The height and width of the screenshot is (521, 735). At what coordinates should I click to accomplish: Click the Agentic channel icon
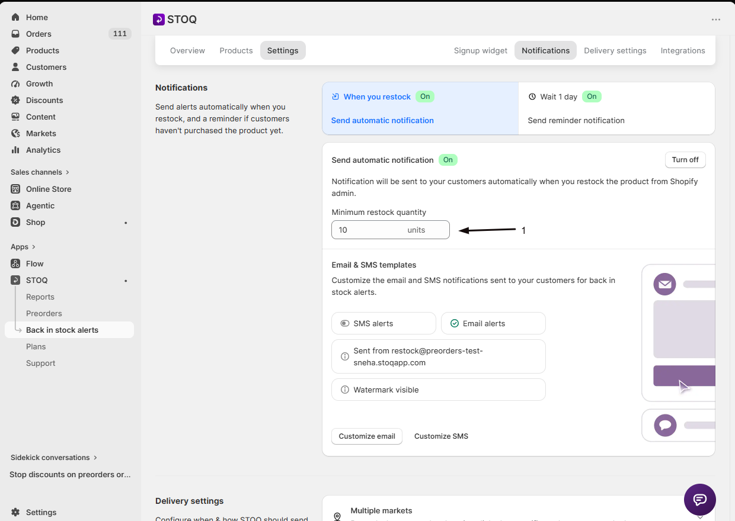pos(15,205)
